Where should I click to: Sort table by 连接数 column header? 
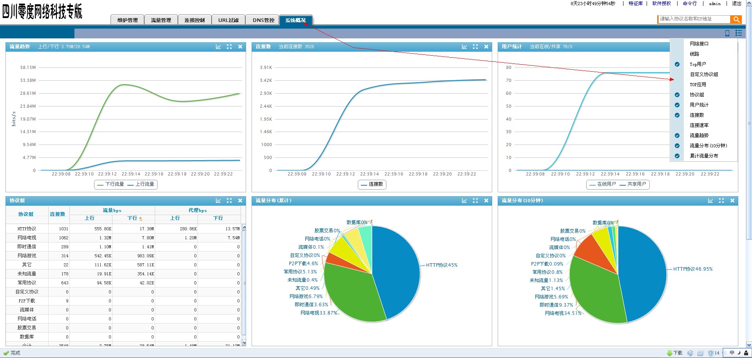pos(58,214)
